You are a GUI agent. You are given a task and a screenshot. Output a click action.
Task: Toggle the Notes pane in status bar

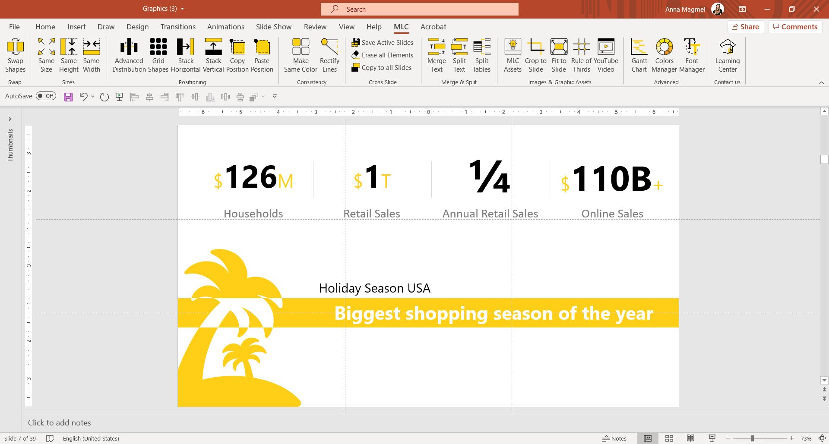coord(614,438)
